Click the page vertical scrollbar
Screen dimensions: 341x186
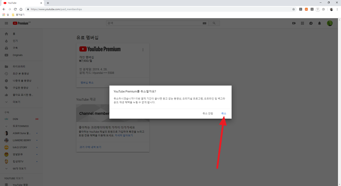click(x=340, y=102)
